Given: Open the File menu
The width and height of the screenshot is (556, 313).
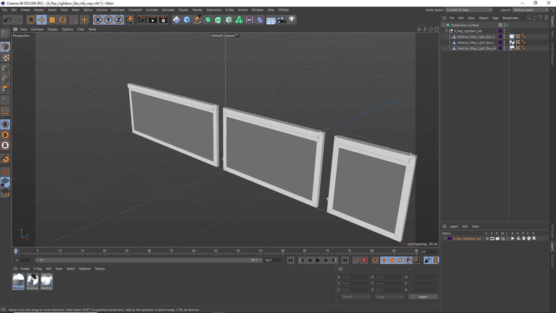Looking at the screenshot, I should click(5, 10).
